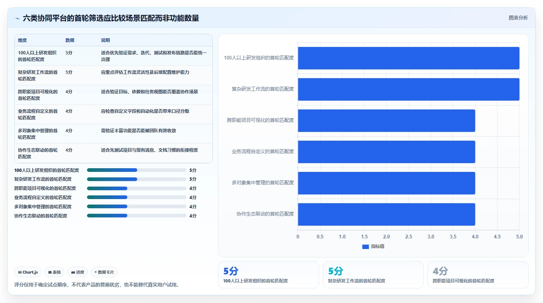Click the chart y-axis label 多对象集中管理的首轮匹配度
Screen dimensions: 543x303
click(263, 183)
